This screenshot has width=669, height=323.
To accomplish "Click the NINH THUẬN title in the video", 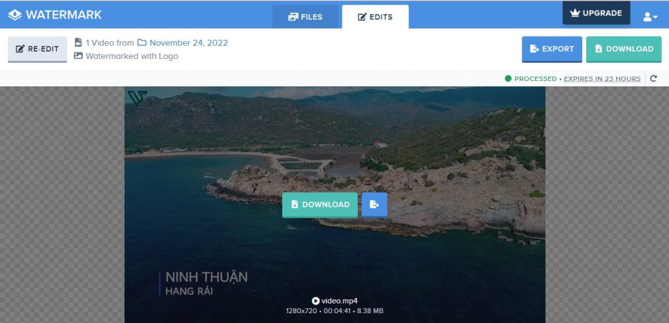I will 206,277.
